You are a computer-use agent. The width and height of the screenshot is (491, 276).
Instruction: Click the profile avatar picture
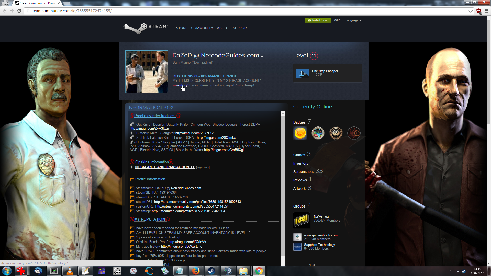click(146, 72)
